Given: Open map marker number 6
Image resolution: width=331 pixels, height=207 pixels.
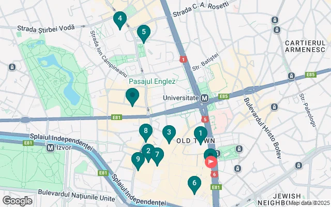Looking at the screenshot, I should pos(194,183).
